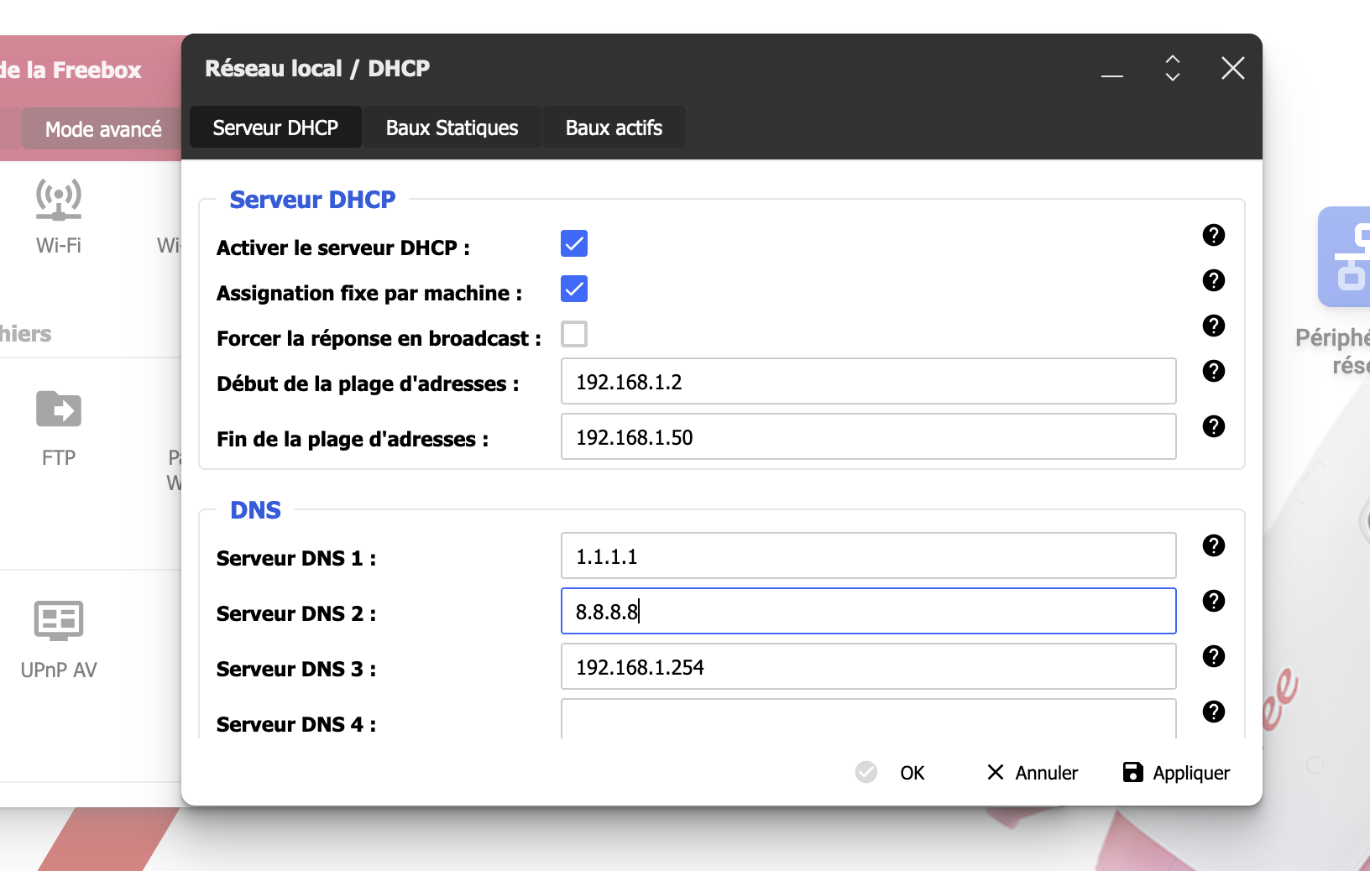Show help for Activer le serveur DHCP

point(1213,235)
